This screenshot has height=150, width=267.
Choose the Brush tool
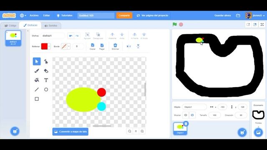[x=37, y=71]
